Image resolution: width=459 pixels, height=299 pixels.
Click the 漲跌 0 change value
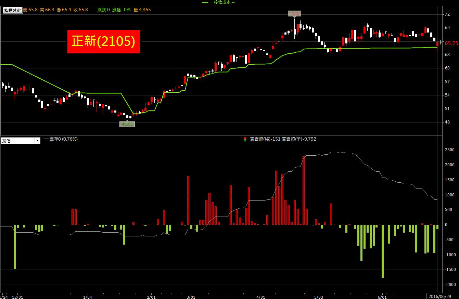pyautogui.click(x=104, y=10)
